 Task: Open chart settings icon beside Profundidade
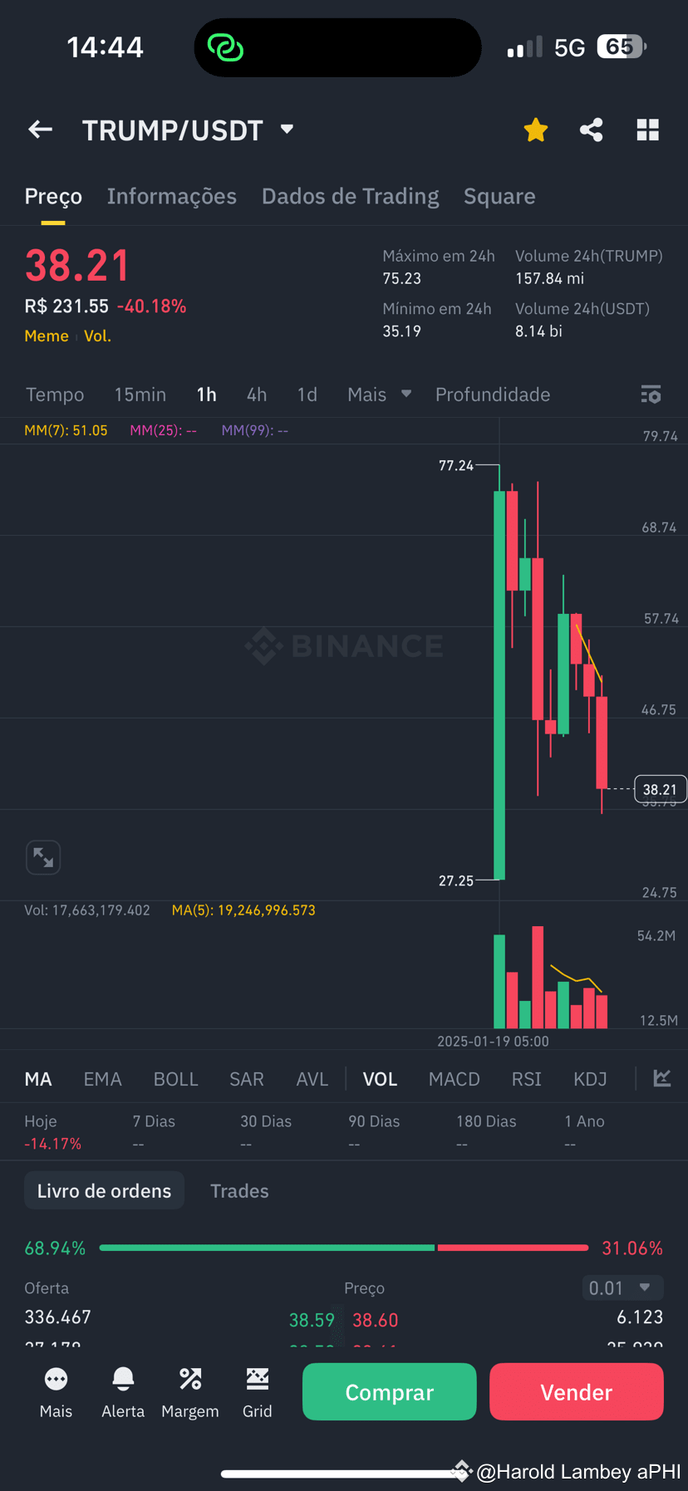pyautogui.click(x=651, y=395)
